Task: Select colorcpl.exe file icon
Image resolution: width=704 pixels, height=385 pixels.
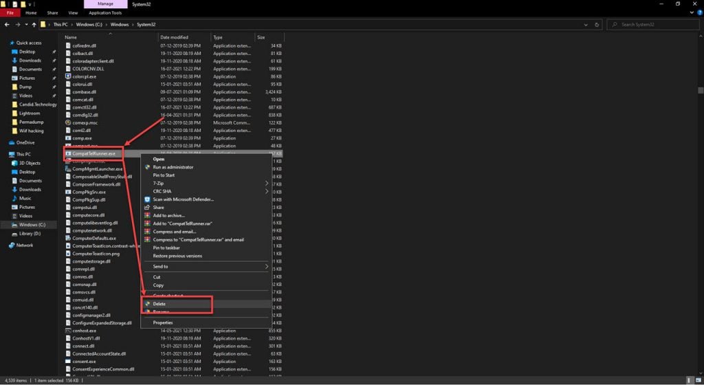Action: (68, 76)
